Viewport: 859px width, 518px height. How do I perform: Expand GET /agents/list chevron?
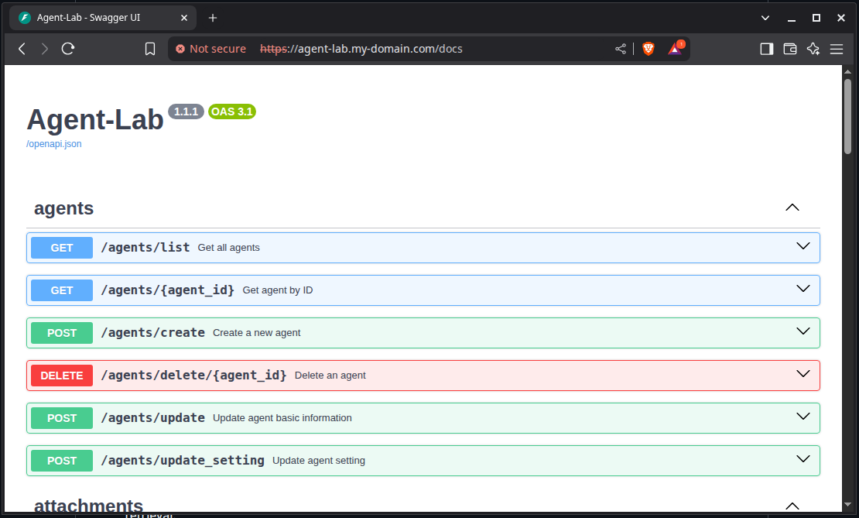point(803,246)
